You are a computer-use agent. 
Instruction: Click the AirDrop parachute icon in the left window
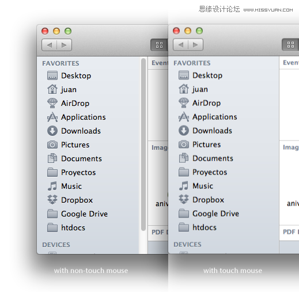[52, 103]
